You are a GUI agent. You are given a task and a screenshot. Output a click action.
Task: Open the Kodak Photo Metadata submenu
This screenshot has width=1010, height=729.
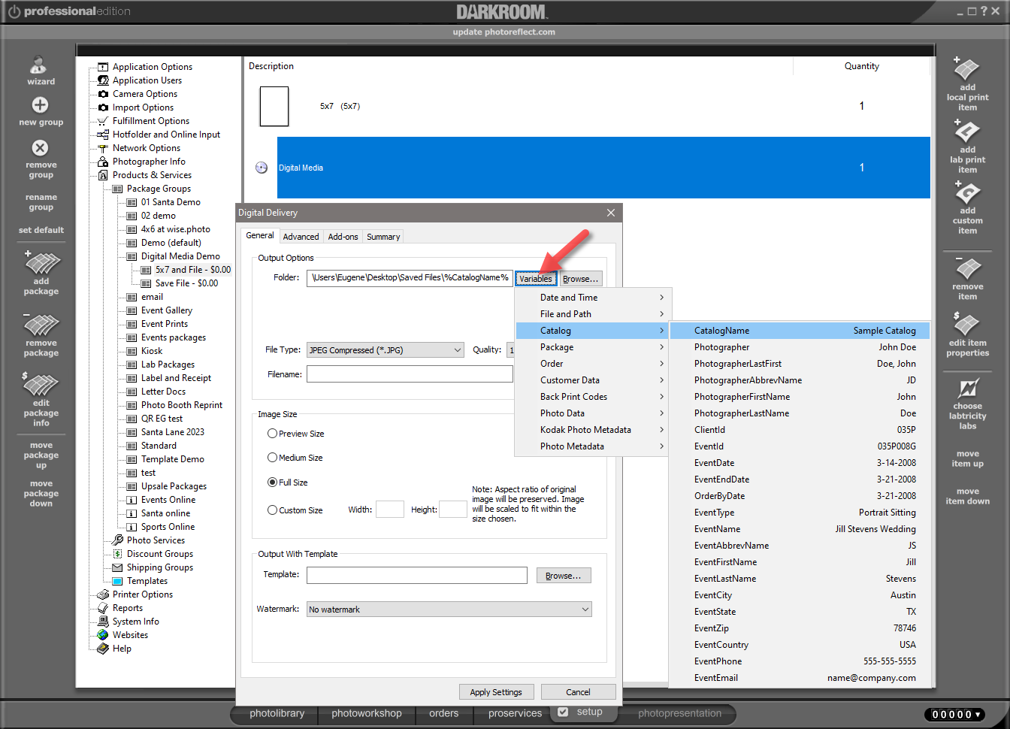click(591, 430)
